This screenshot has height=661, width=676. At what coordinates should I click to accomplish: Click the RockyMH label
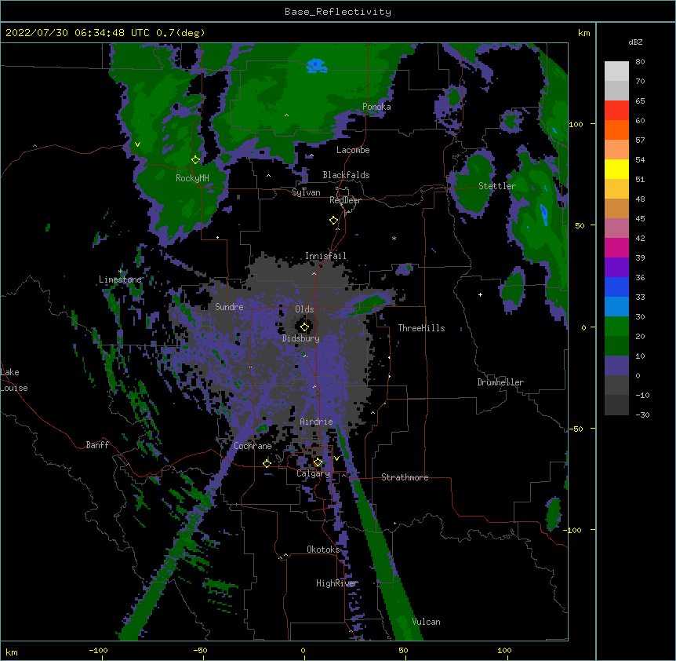(192, 178)
